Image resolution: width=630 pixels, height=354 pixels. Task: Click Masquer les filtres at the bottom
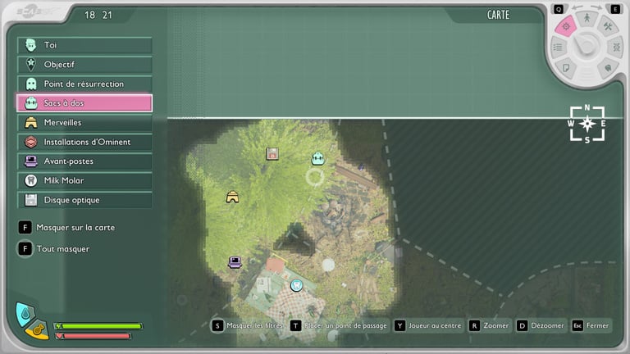coord(248,325)
